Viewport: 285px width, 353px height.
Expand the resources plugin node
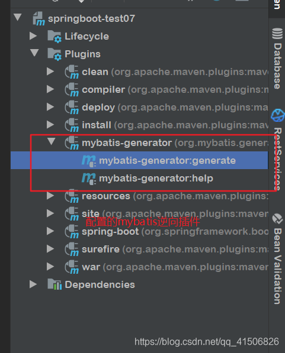pyautogui.click(x=50, y=196)
